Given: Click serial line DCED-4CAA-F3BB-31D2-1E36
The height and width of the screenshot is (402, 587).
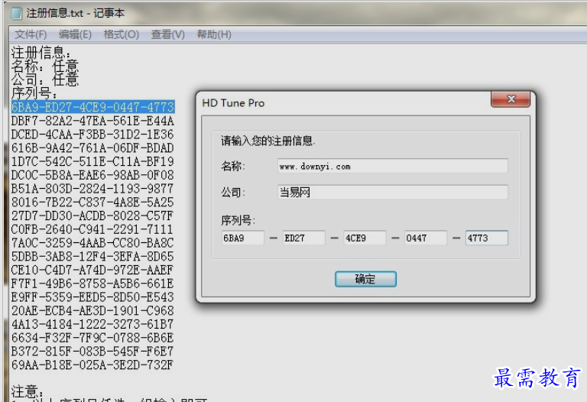Looking at the screenshot, I should coord(92,135).
